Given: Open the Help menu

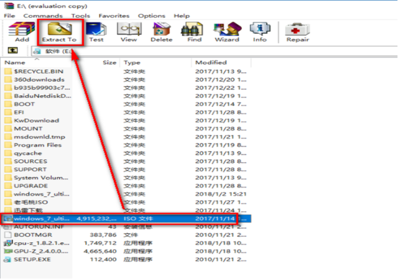Looking at the screenshot, I should point(182,16).
